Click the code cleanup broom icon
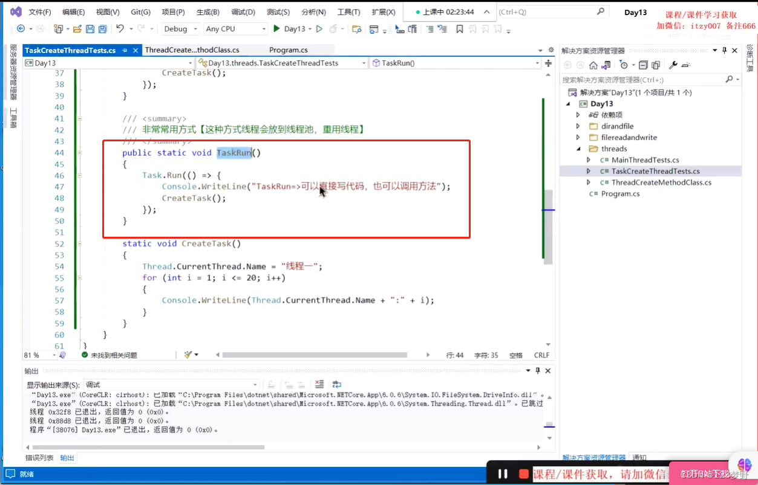 coord(189,355)
